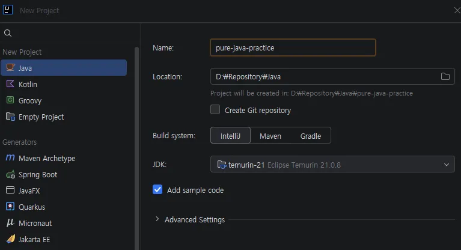Click the Groovy G icon
This screenshot has height=250, width=461.
(10, 100)
